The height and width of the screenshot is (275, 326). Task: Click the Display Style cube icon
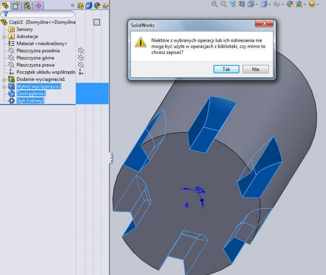pyautogui.click(x=264, y=4)
